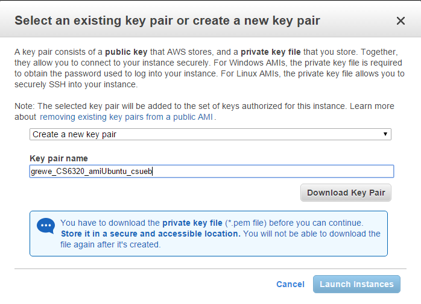This screenshot has height=304, width=421.
Task: Click the blue speech bubble info icon
Action: [46, 226]
